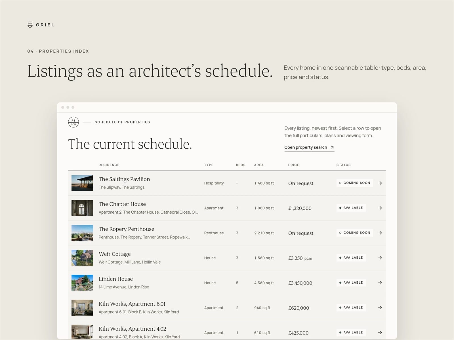Open arrow for Kiln Works Apartment 4.02

tap(380, 333)
